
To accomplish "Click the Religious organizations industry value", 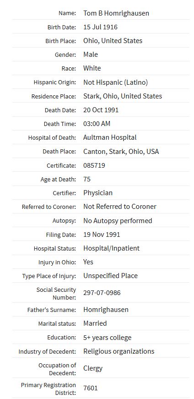I will tap(119, 351).
